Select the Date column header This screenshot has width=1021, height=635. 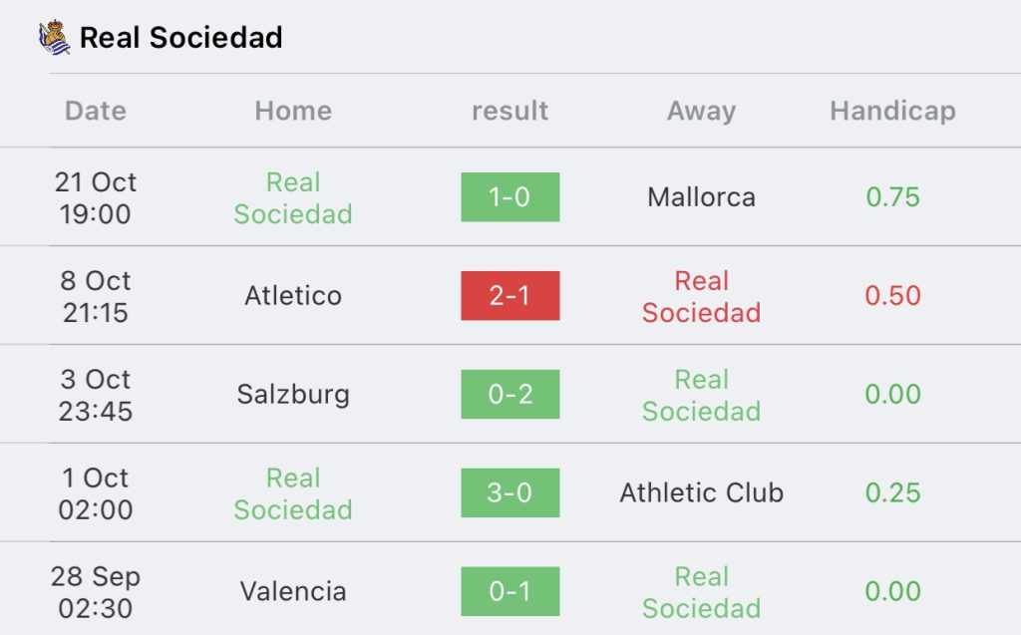(x=96, y=111)
